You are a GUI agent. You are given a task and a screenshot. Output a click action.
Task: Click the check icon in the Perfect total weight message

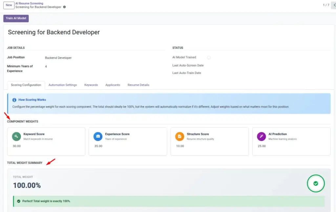[x=19, y=201]
